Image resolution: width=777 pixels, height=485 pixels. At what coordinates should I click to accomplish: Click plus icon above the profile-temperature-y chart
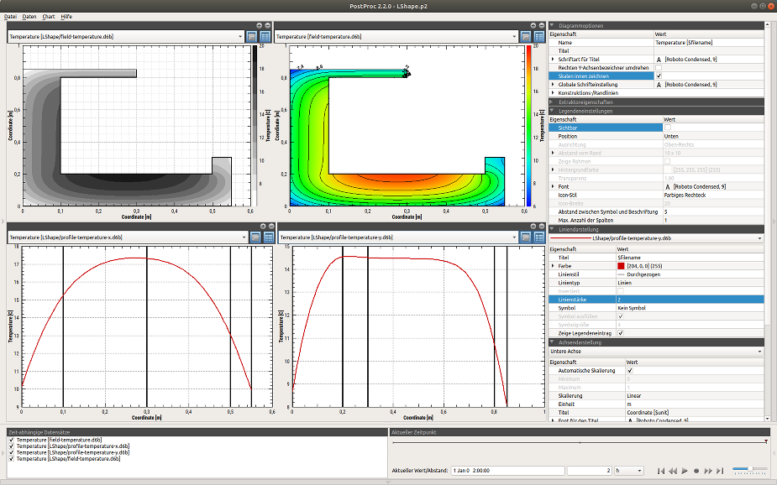pos(533,227)
